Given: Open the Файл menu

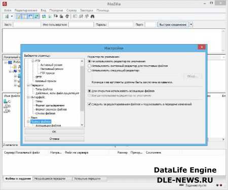Looking at the screenshot, I should (8, 10).
